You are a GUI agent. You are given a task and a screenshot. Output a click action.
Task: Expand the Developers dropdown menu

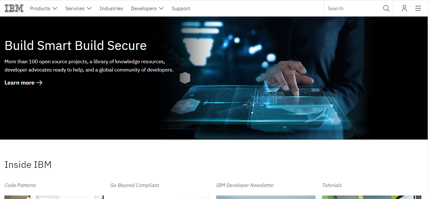pyautogui.click(x=147, y=9)
